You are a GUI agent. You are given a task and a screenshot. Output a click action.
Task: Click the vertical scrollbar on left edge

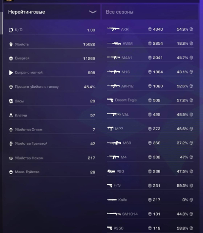[1, 23]
